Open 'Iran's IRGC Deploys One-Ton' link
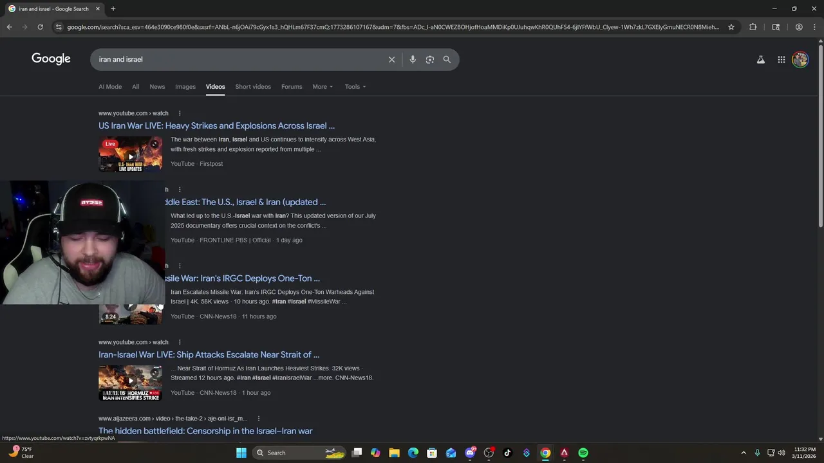Image resolution: width=824 pixels, height=463 pixels. [x=243, y=278]
